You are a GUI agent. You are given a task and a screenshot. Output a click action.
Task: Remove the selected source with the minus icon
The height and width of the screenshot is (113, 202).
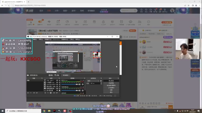tap(48, 93)
